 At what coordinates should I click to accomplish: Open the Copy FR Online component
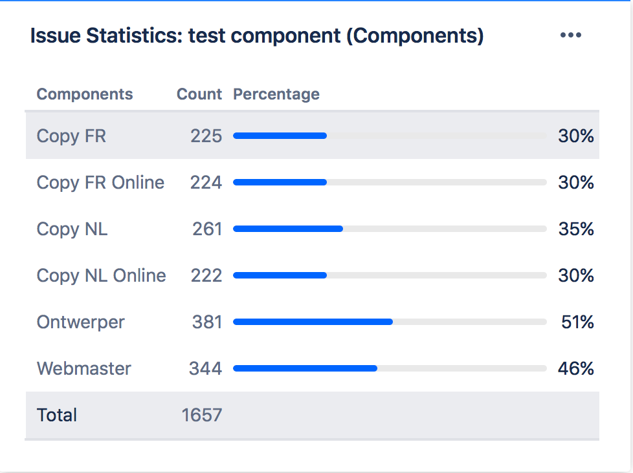point(100,183)
